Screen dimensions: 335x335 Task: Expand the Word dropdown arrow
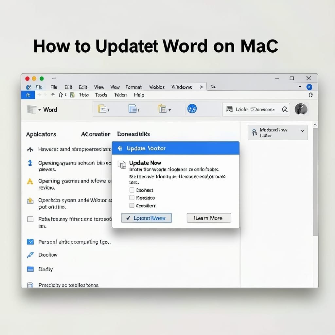point(40,110)
